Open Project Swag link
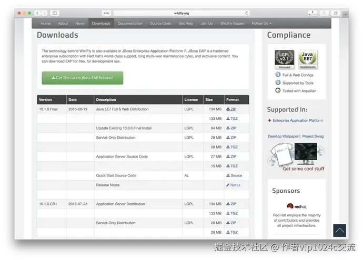 313,137
